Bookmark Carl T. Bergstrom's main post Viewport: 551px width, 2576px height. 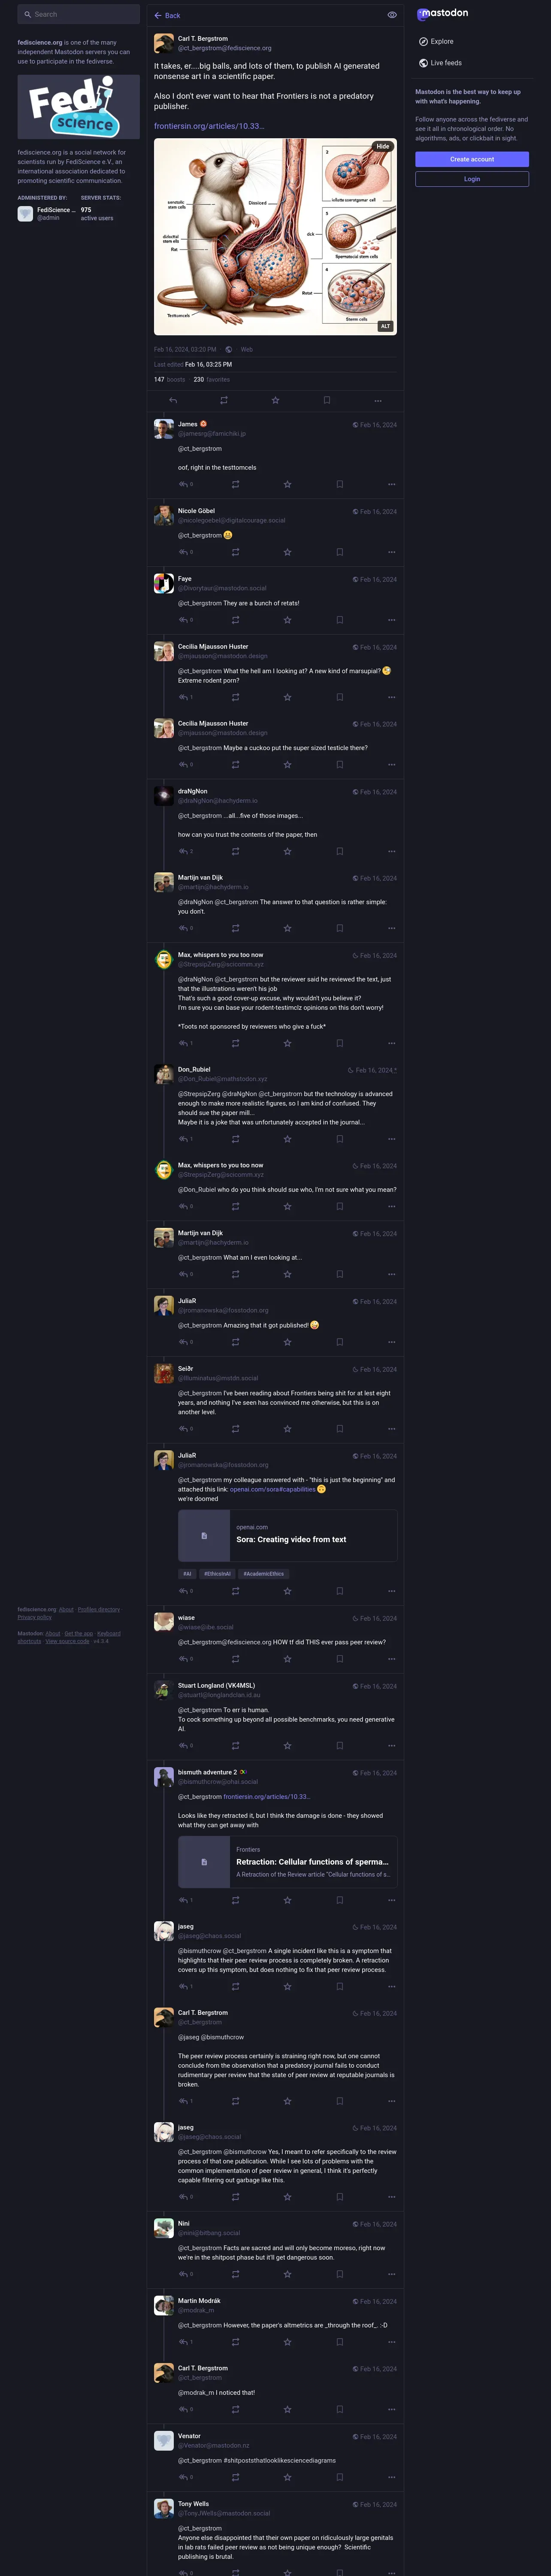click(x=327, y=400)
